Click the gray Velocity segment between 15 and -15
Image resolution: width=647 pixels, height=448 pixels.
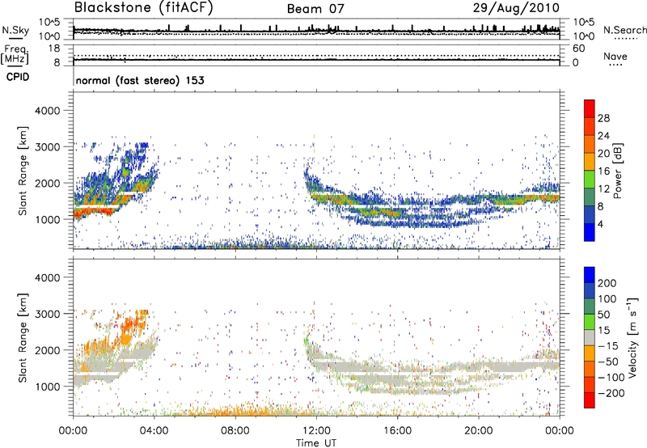click(x=590, y=337)
